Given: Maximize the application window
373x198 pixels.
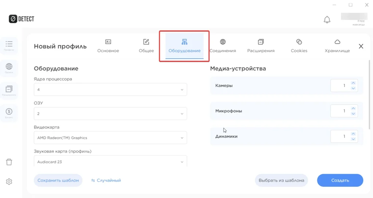Looking at the screenshot, I should (350, 5).
